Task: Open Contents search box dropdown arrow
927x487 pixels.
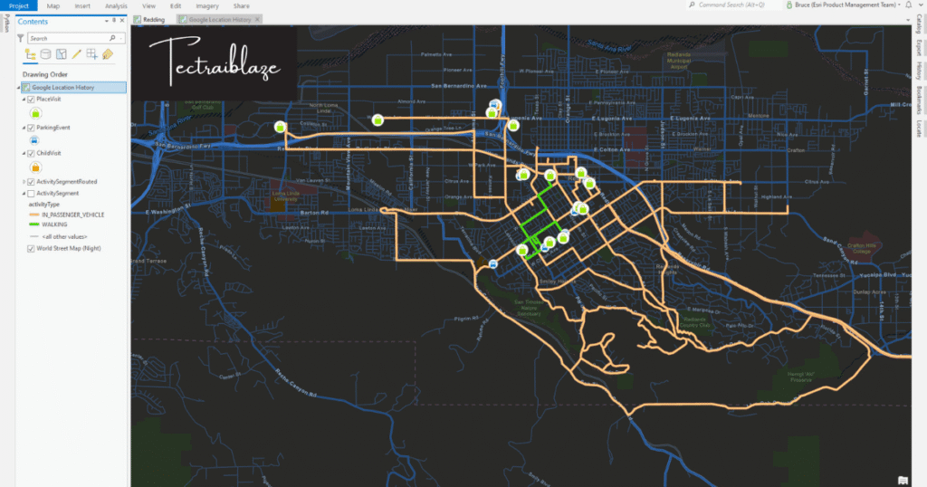Action: (x=121, y=38)
